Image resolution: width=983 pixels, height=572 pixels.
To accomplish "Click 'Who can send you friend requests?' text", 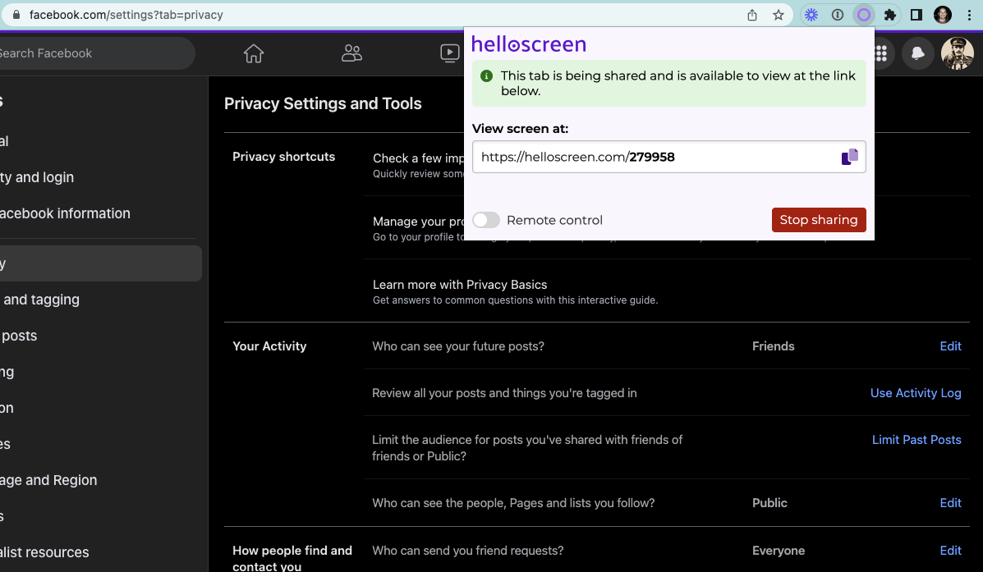I will click(x=467, y=551).
